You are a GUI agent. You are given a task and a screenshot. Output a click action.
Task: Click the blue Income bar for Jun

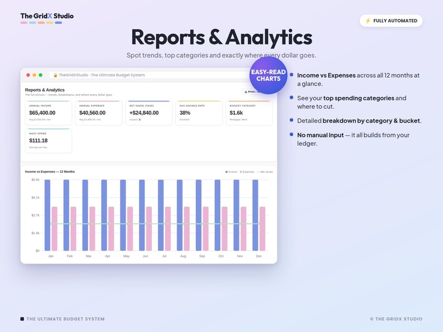142,215
